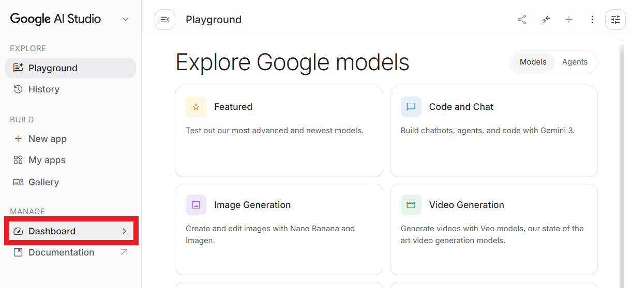Viewport: 631px width, 288px height.
Task: Click the Playground page title
Action: (214, 20)
